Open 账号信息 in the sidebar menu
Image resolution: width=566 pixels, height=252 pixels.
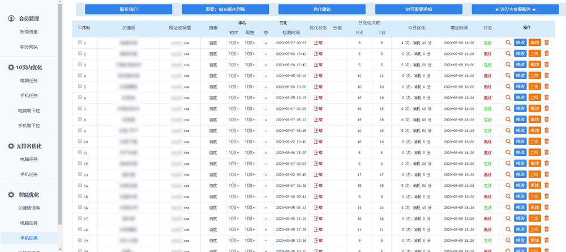28,32
